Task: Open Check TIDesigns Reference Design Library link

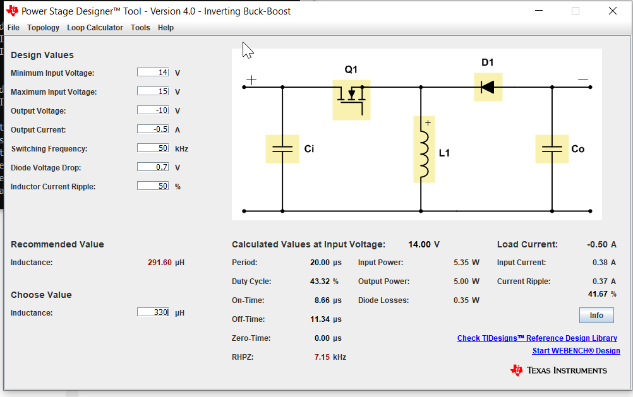Action: tap(537, 338)
